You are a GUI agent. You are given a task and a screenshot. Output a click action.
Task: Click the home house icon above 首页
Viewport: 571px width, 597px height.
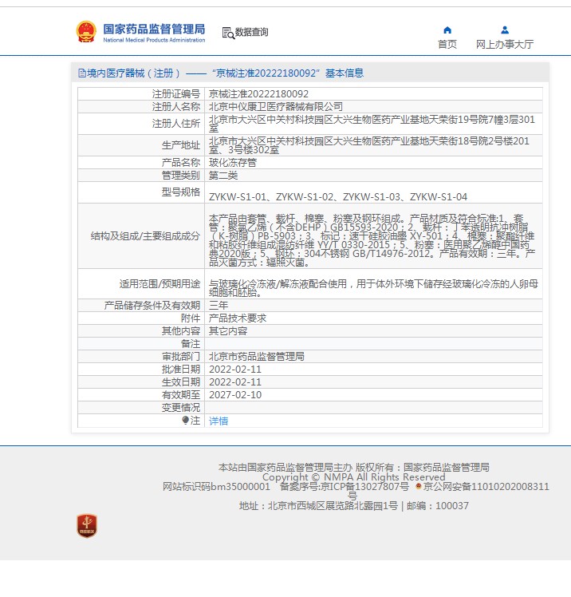tap(447, 30)
